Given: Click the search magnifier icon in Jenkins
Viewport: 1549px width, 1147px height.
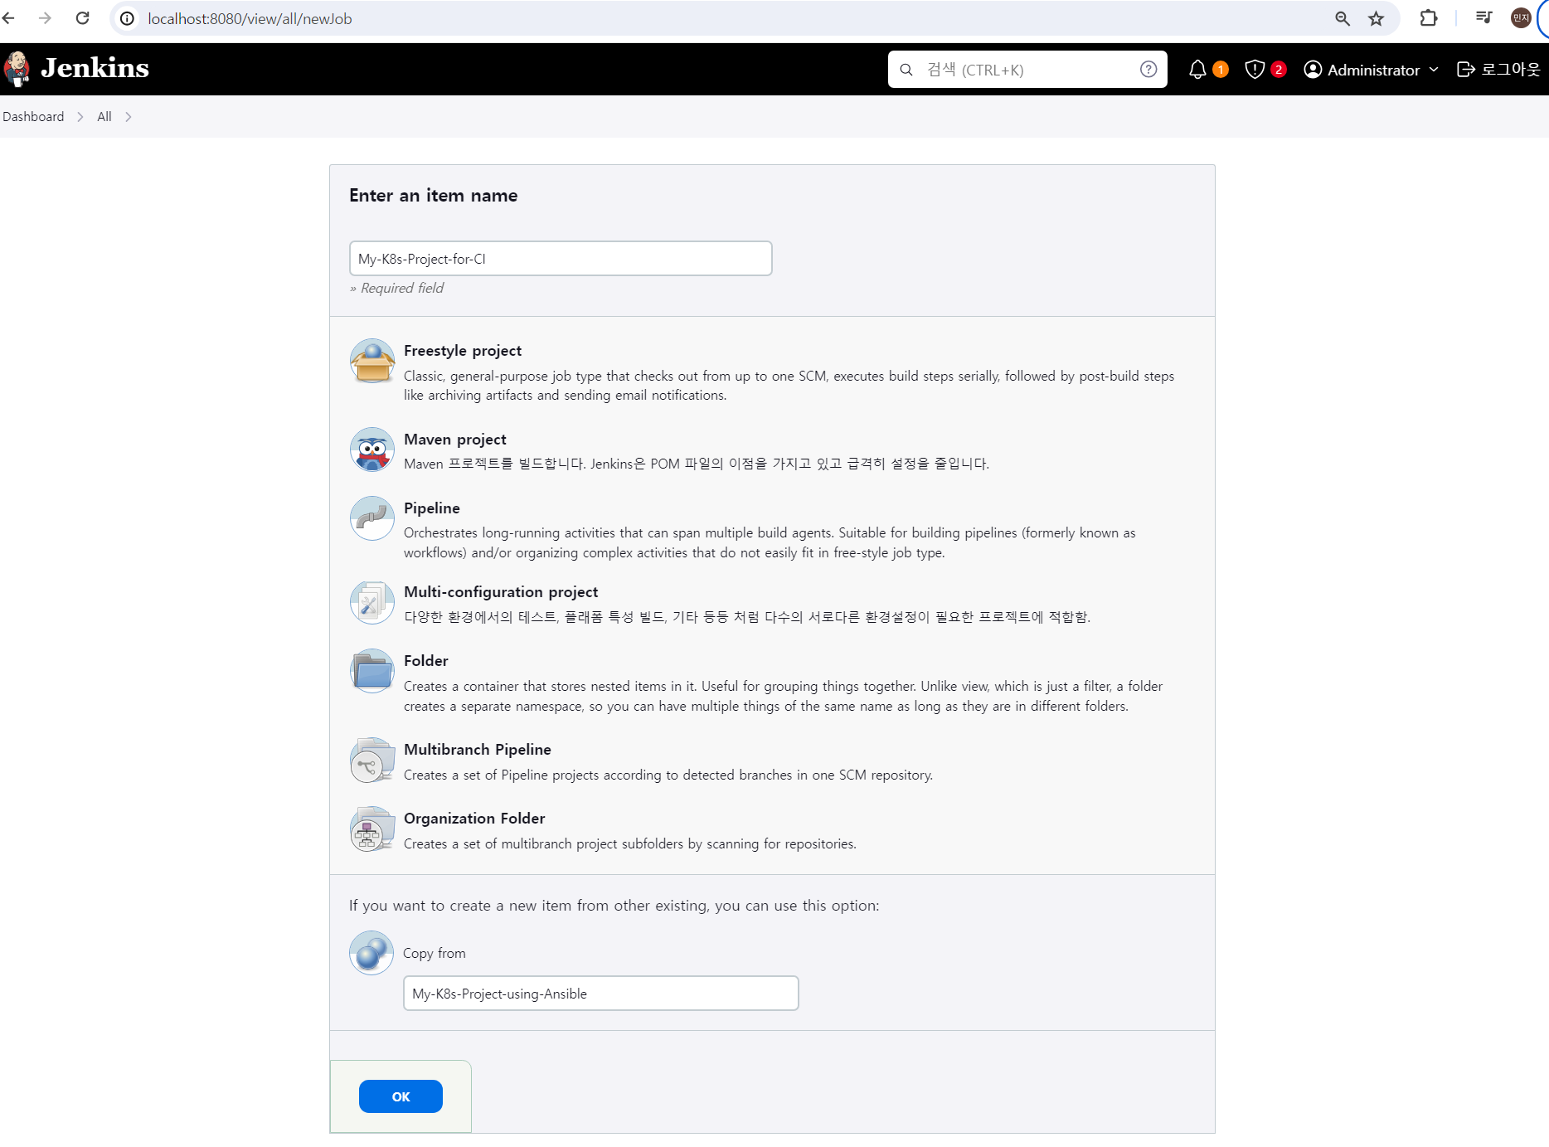Looking at the screenshot, I should 906,70.
